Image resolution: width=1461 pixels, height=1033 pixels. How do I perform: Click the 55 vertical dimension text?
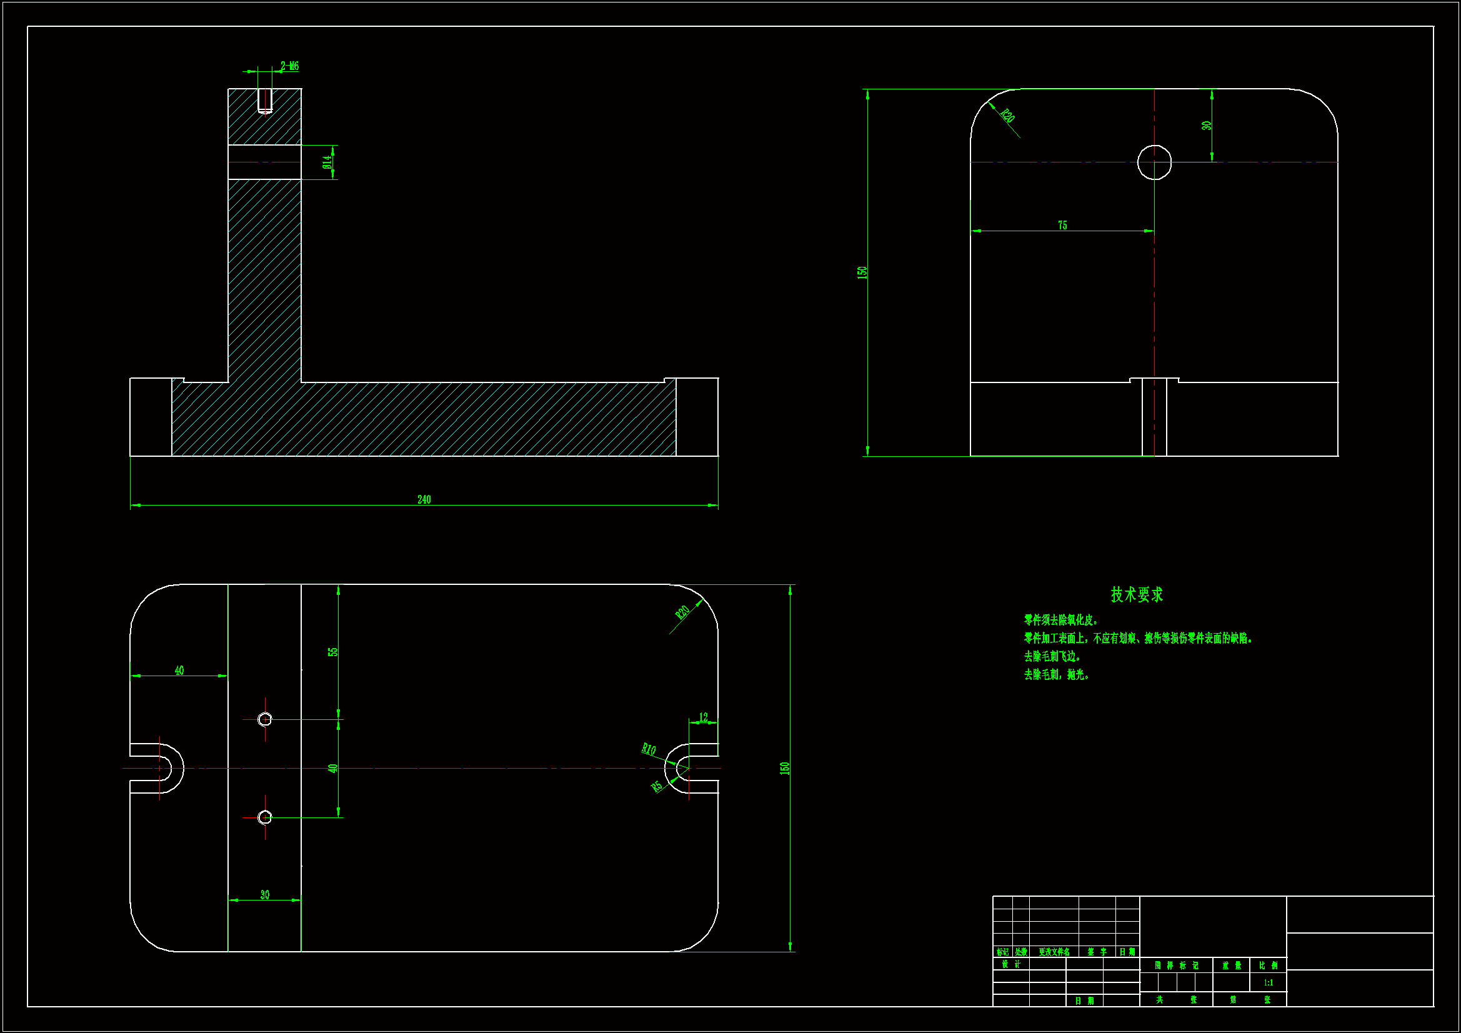pyautogui.click(x=333, y=652)
